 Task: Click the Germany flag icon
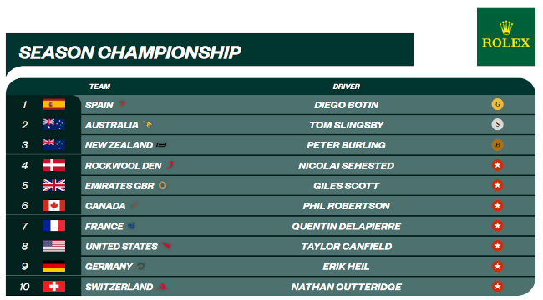pos(54,266)
